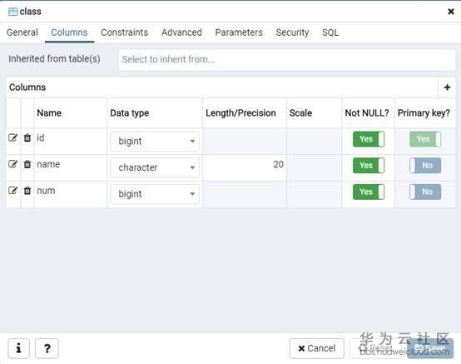Viewport: 461px width, 364px height.
Task: Delete the num column with trash icon
Action: click(x=27, y=191)
